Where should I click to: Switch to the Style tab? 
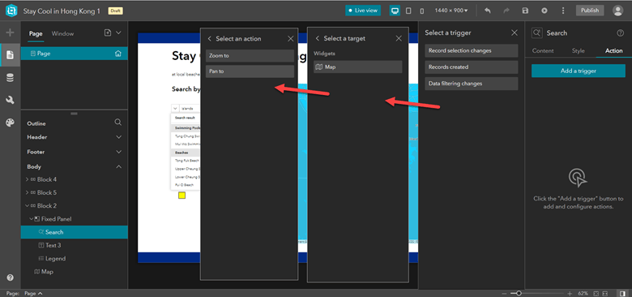[578, 51]
